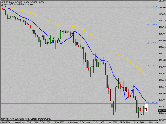Click the 76.4 Fibonacci level label 172.472
Image resolution: width=166 pixels, height=124 pixels.
pyautogui.click(x=151, y=66)
